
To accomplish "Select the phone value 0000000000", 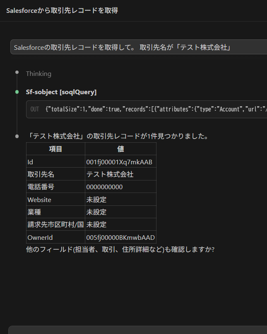I will (x=104, y=187).
